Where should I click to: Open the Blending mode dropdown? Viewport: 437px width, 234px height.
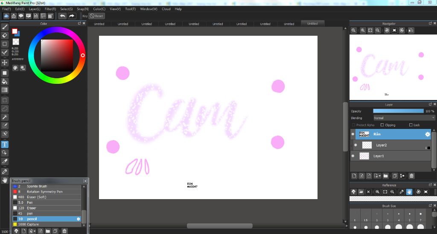[404, 118]
